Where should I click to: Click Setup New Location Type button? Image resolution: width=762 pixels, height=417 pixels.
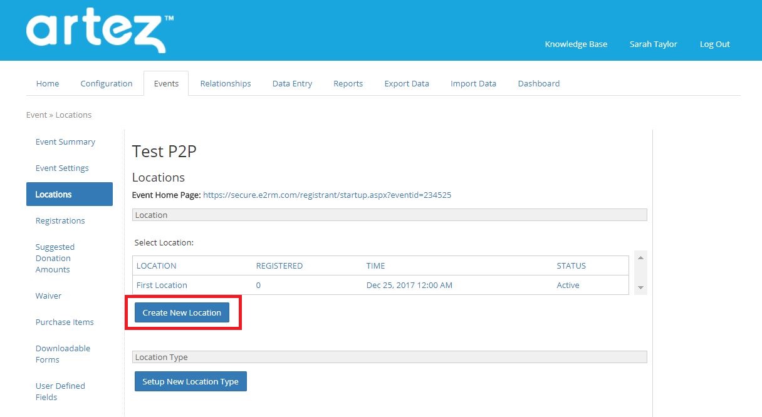click(190, 381)
